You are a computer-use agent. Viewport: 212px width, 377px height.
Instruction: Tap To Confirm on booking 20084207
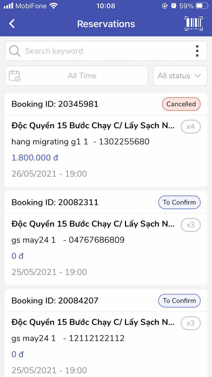(x=179, y=301)
